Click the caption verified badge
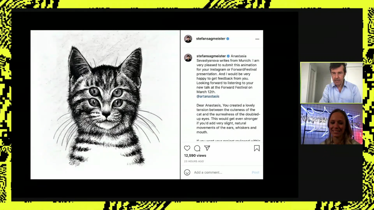Screen dimensions: 374x210 pyautogui.click(x=228, y=56)
